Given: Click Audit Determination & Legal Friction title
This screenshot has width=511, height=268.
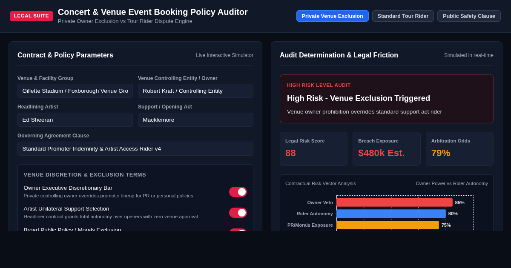Looking at the screenshot, I should [339, 55].
